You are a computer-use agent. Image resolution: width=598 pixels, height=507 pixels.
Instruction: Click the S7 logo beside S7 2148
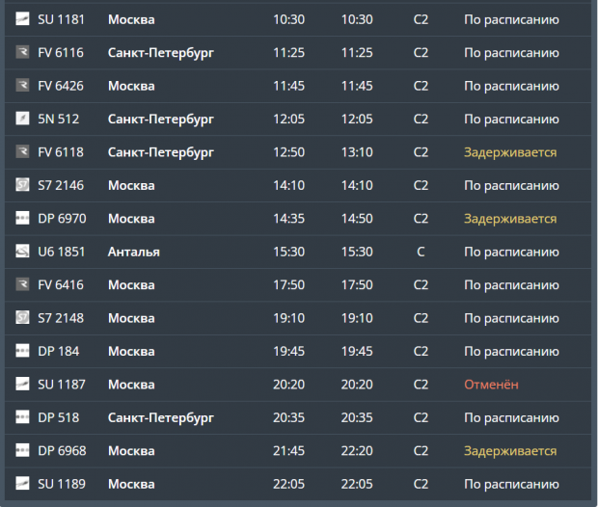(22, 317)
